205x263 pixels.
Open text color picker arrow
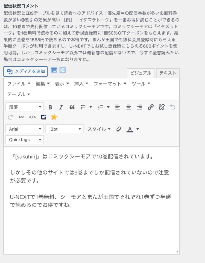coord(138,129)
